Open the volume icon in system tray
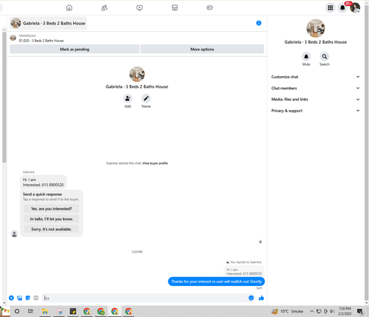This screenshot has width=369, height=317. pyautogui.click(x=332, y=311)
